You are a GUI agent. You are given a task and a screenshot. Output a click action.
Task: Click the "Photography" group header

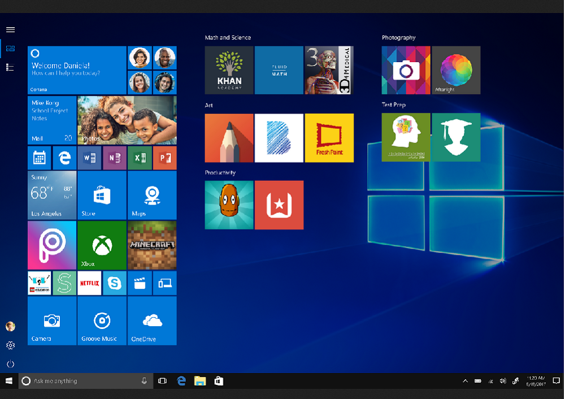(398, 37)
